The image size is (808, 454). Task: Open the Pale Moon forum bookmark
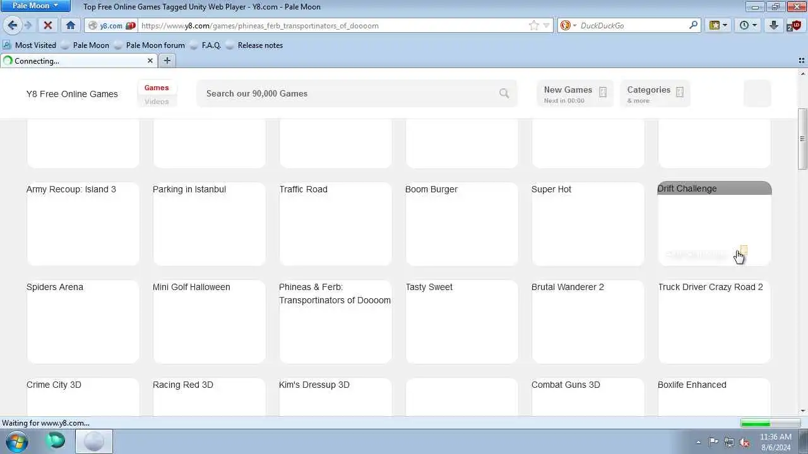click(x=150, y=45)
